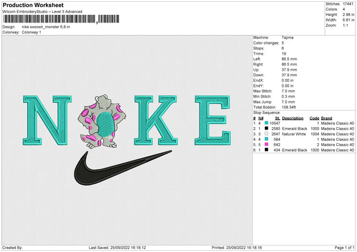The image size is (357, 252).
Task: Click the Min Stitch value "0.3 mm"
Action: point(288,97)
